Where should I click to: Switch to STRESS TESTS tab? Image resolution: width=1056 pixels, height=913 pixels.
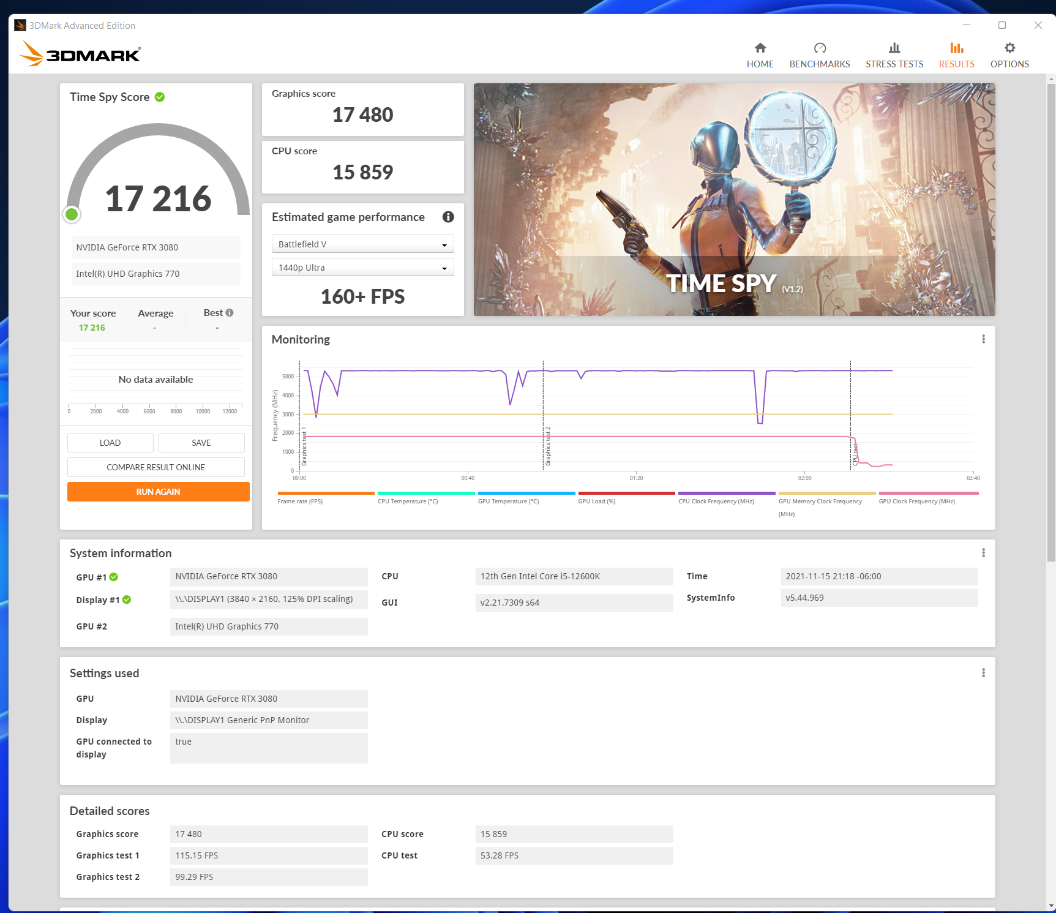tap(894, 55)
